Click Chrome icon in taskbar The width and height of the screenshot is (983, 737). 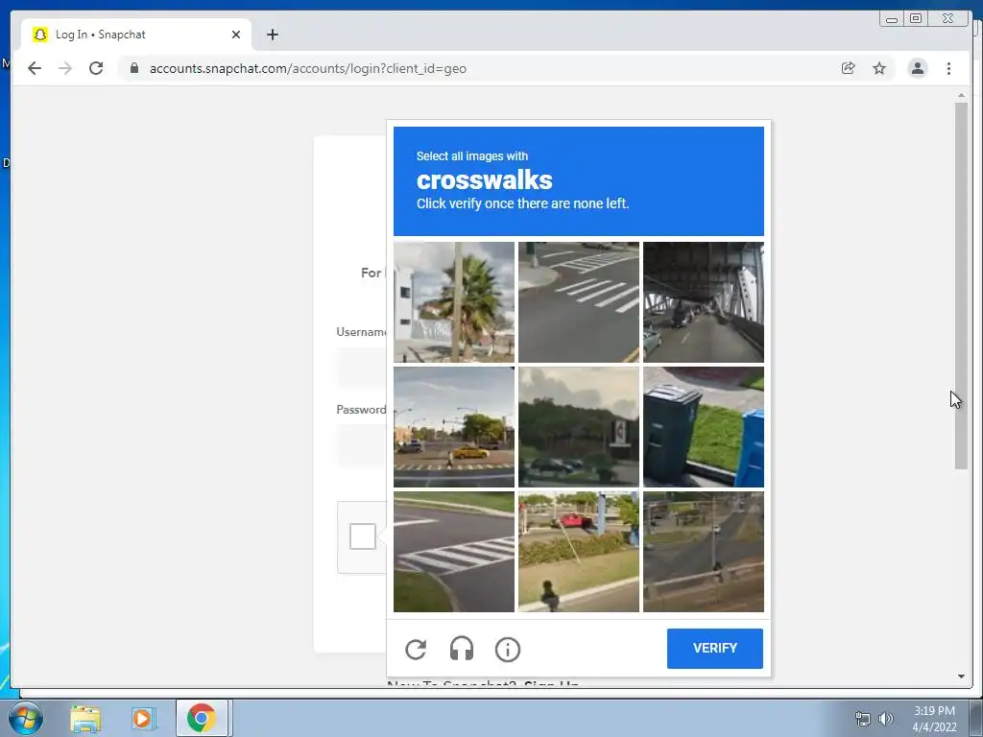click(x=202, y=718)
